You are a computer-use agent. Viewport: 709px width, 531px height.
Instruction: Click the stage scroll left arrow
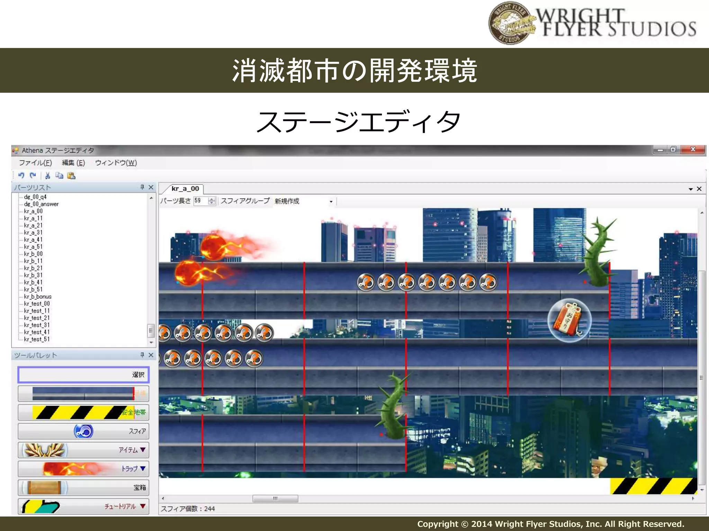163,499
